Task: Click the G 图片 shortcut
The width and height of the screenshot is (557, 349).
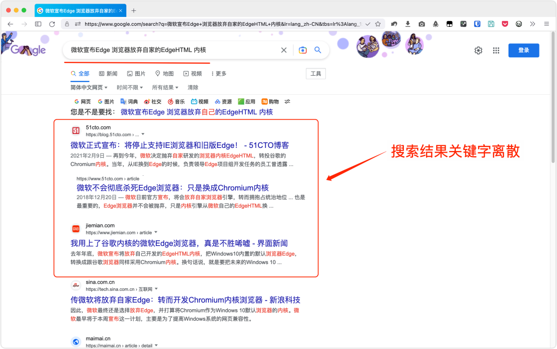Action: [106, 102]
